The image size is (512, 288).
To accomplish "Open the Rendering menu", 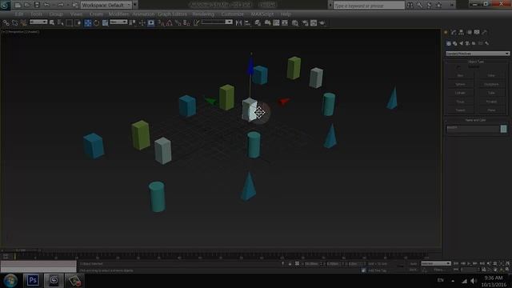I will [203, 14].
